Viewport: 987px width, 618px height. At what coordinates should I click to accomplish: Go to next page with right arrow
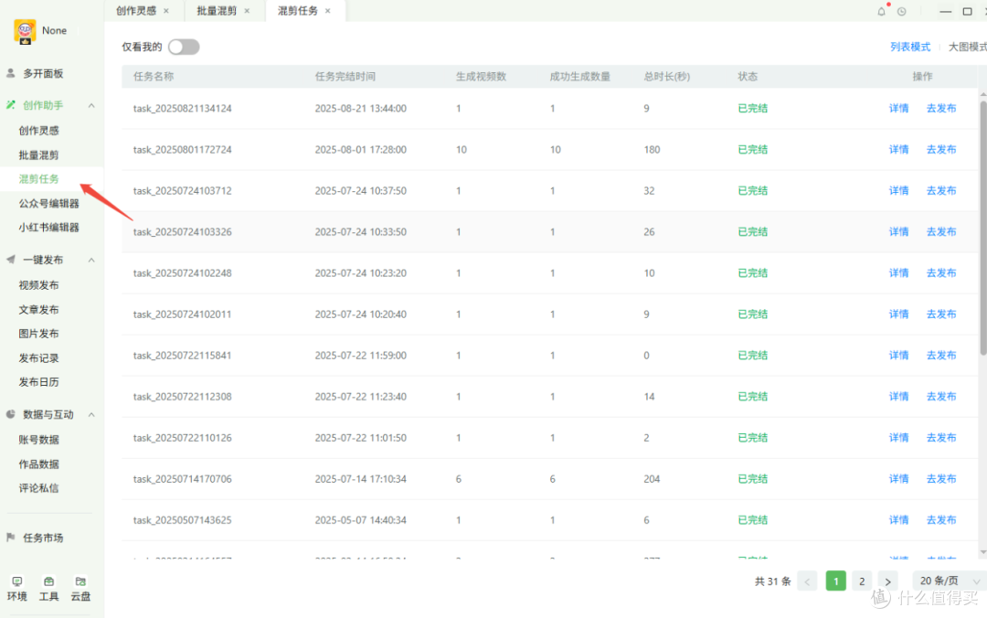pyautogui.click(x=888, y=581)
